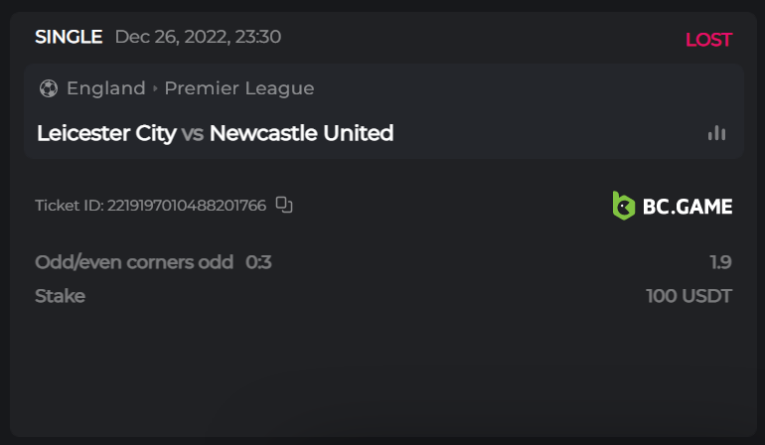765x445 pixels.
Task: Click the Leicester City team name
Action: 106,133
